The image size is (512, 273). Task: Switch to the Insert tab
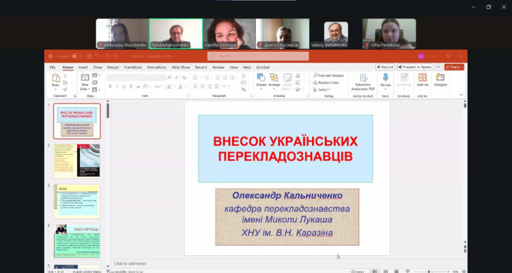tap(83, 68)
